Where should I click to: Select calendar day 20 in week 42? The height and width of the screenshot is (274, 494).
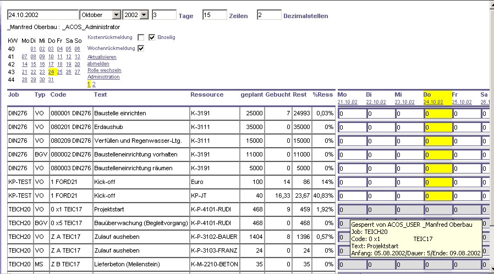pyautogui.click(x=78, y=64)
